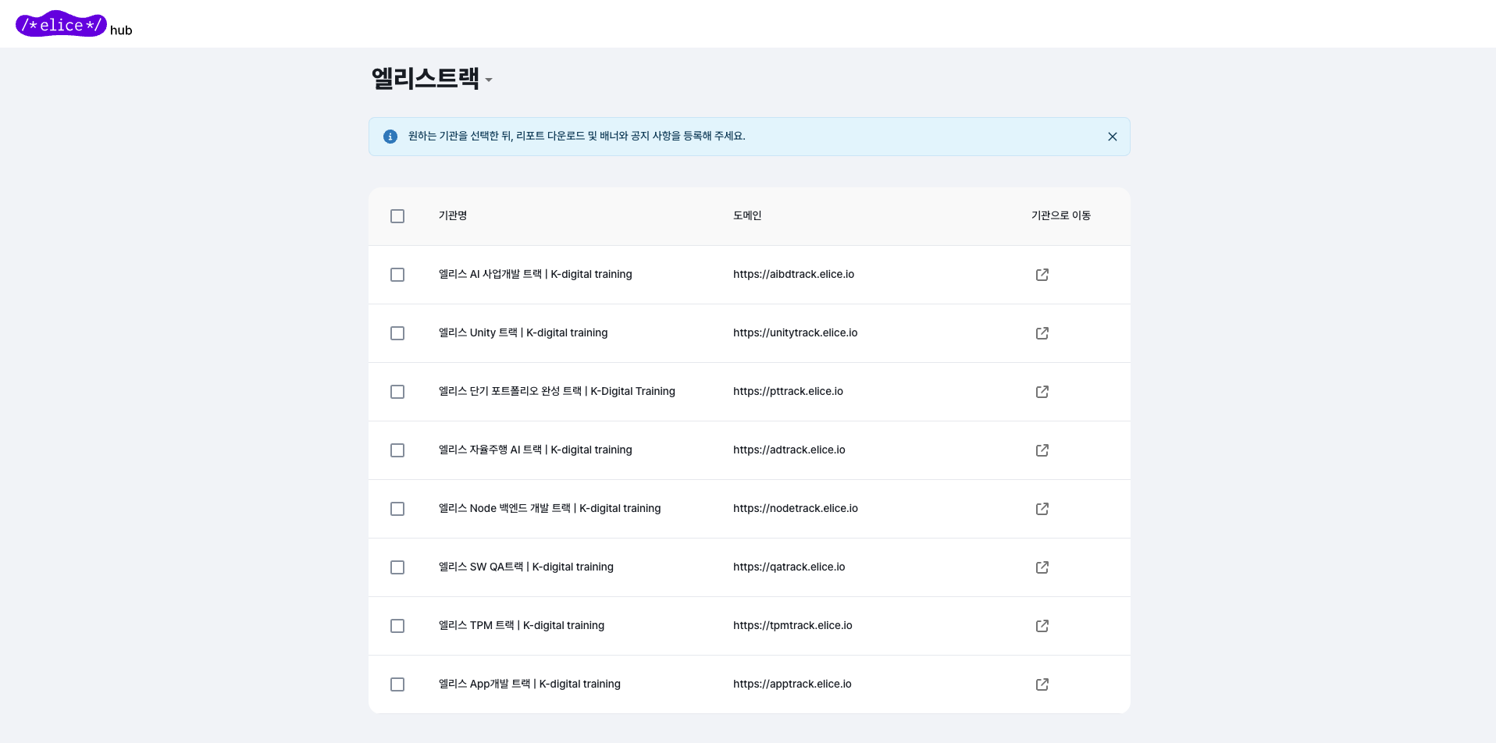The height and width of the screenshot is (743, 1496).
Task: Click the https://tpmtrack.elice.io domain text
Action: (x=793, y=625)
